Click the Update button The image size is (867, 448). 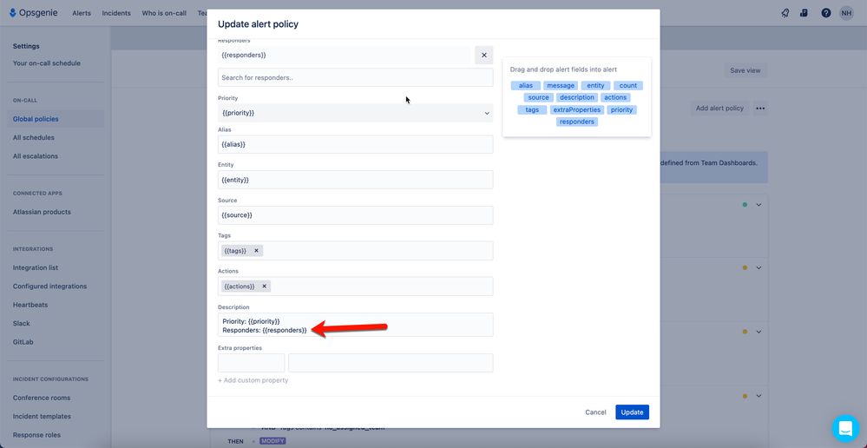632,412
